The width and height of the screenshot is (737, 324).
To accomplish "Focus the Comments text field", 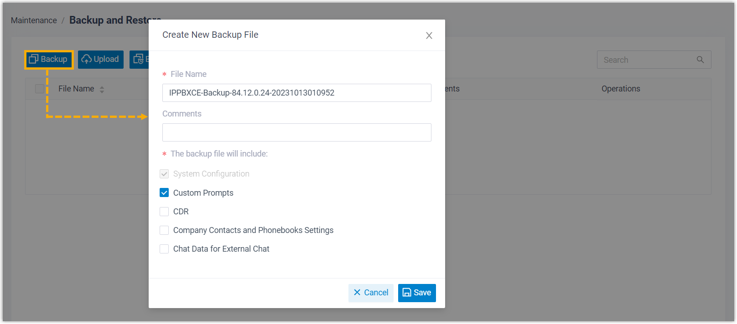I will coord(296,132).
